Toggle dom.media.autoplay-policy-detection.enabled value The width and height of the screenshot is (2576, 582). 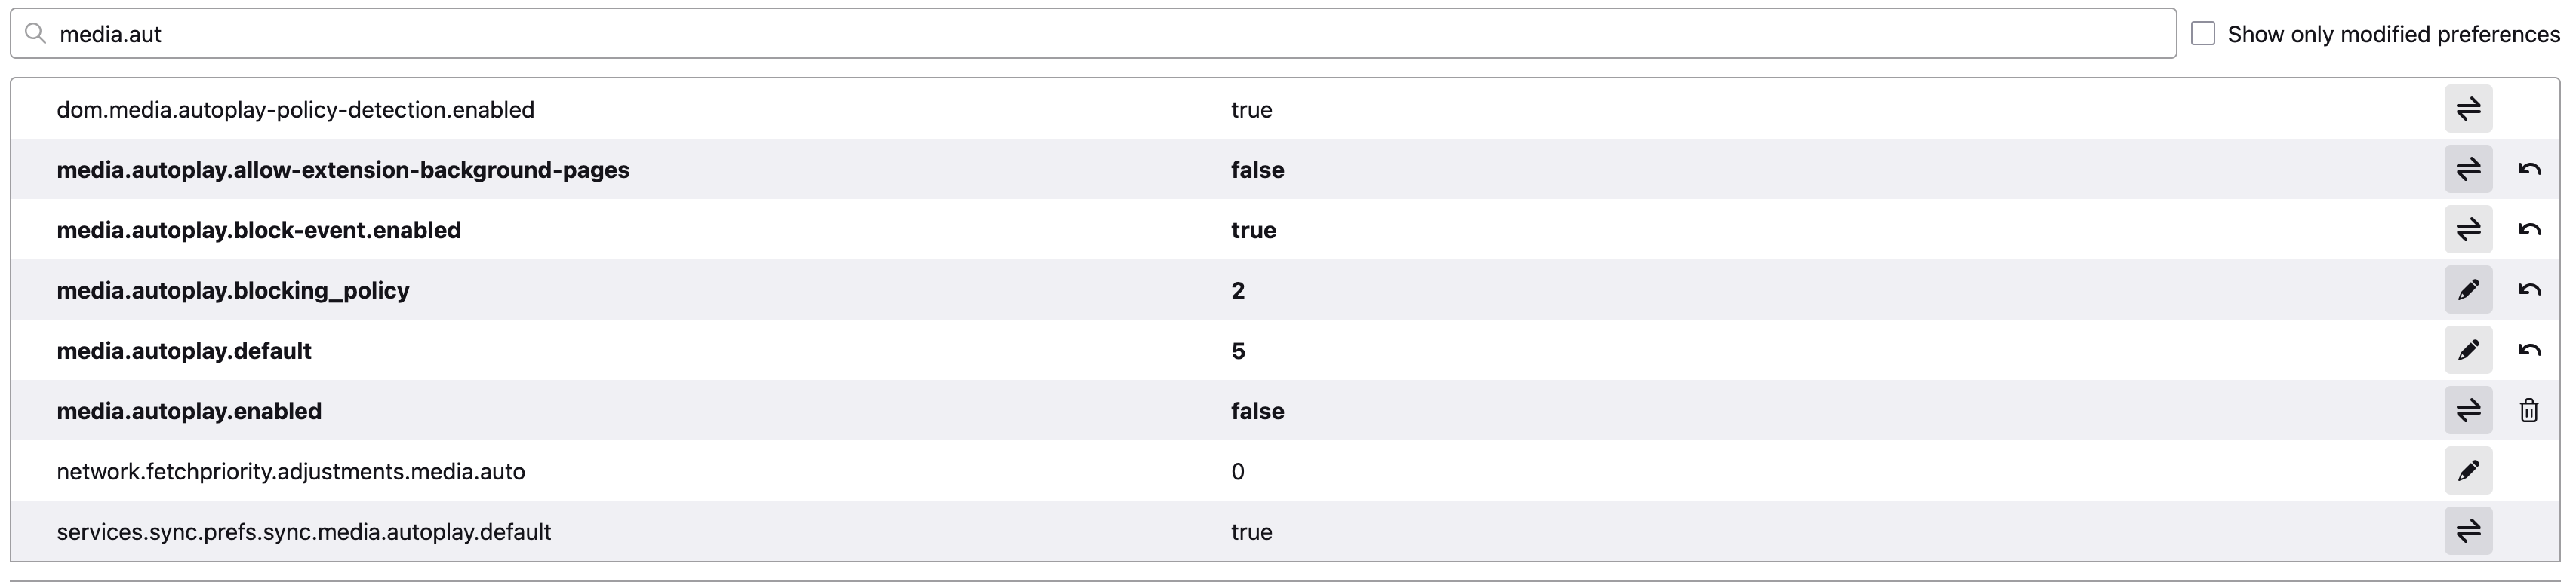click(2468, 109)
